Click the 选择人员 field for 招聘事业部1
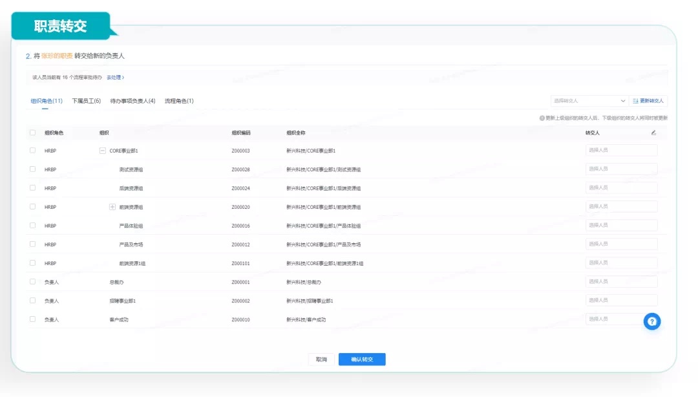698x397 pixels. (x=621, y=301)
